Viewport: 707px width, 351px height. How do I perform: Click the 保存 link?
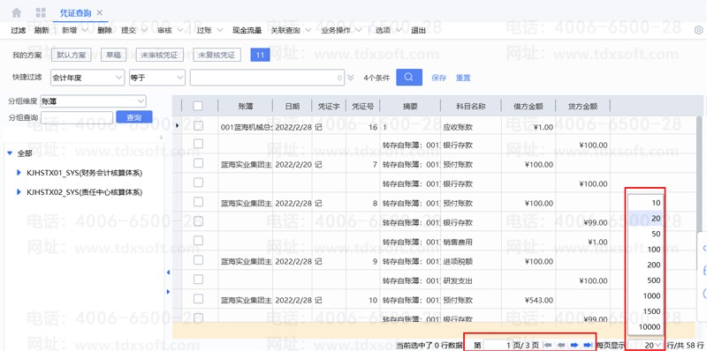(x=438, y=78)
